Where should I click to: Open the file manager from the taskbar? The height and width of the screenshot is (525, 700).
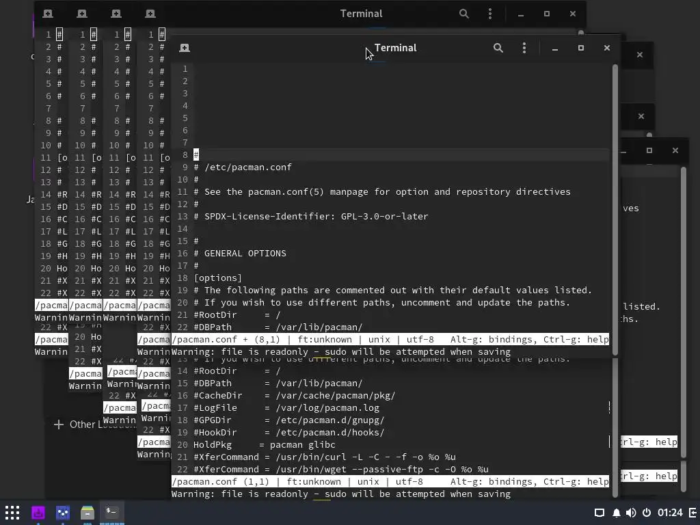pos(87,513)
